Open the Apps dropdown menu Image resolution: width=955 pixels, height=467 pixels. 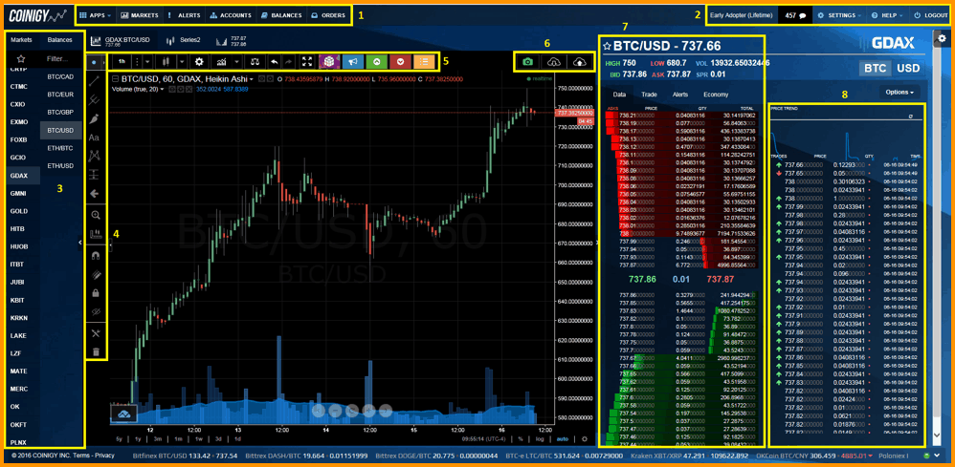95,15
